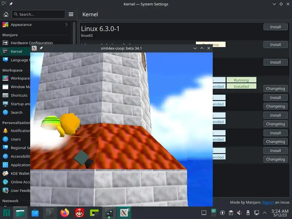Open Notifications bell icon in sidebar

click(5, 131)
